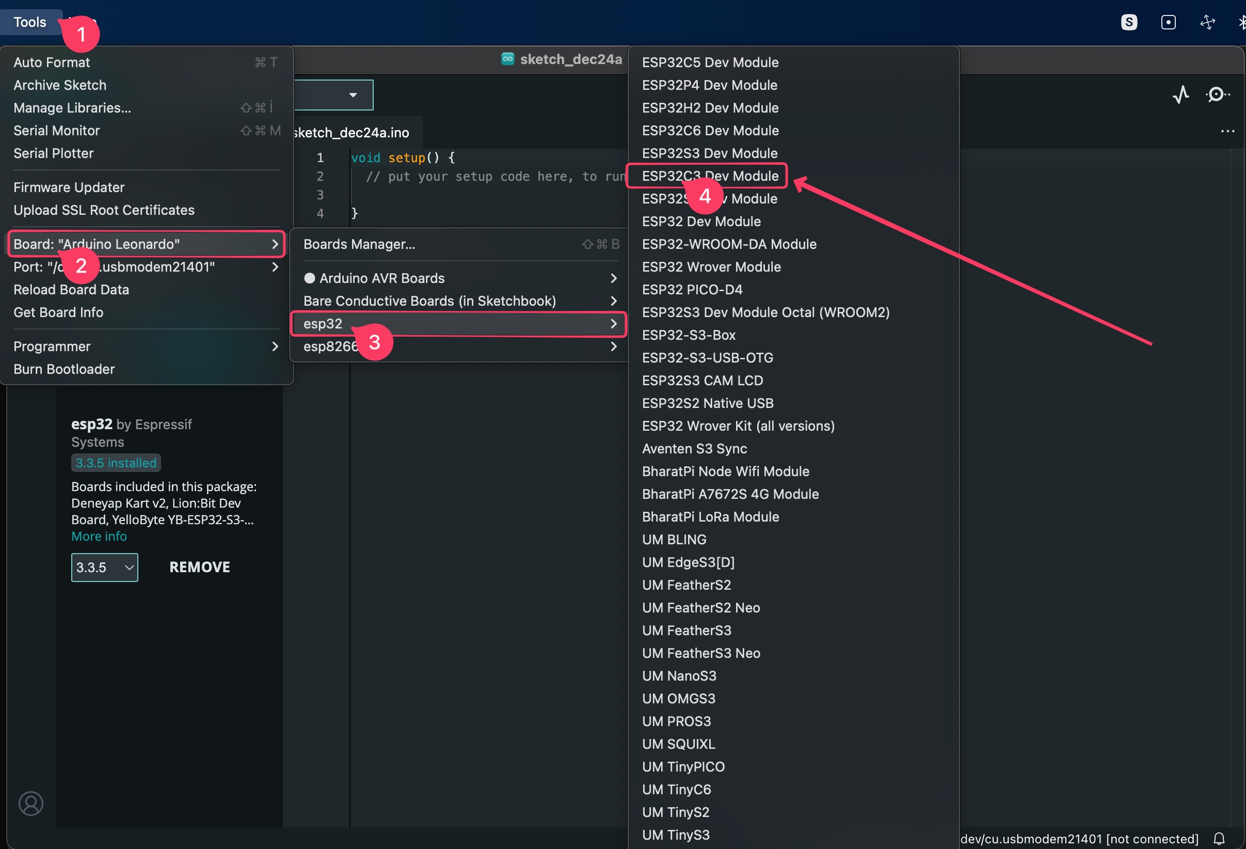Viewport: 1246px width, 849px height.
Task: Click the REMOVE button for esp32
Action: tap(199, 568)
